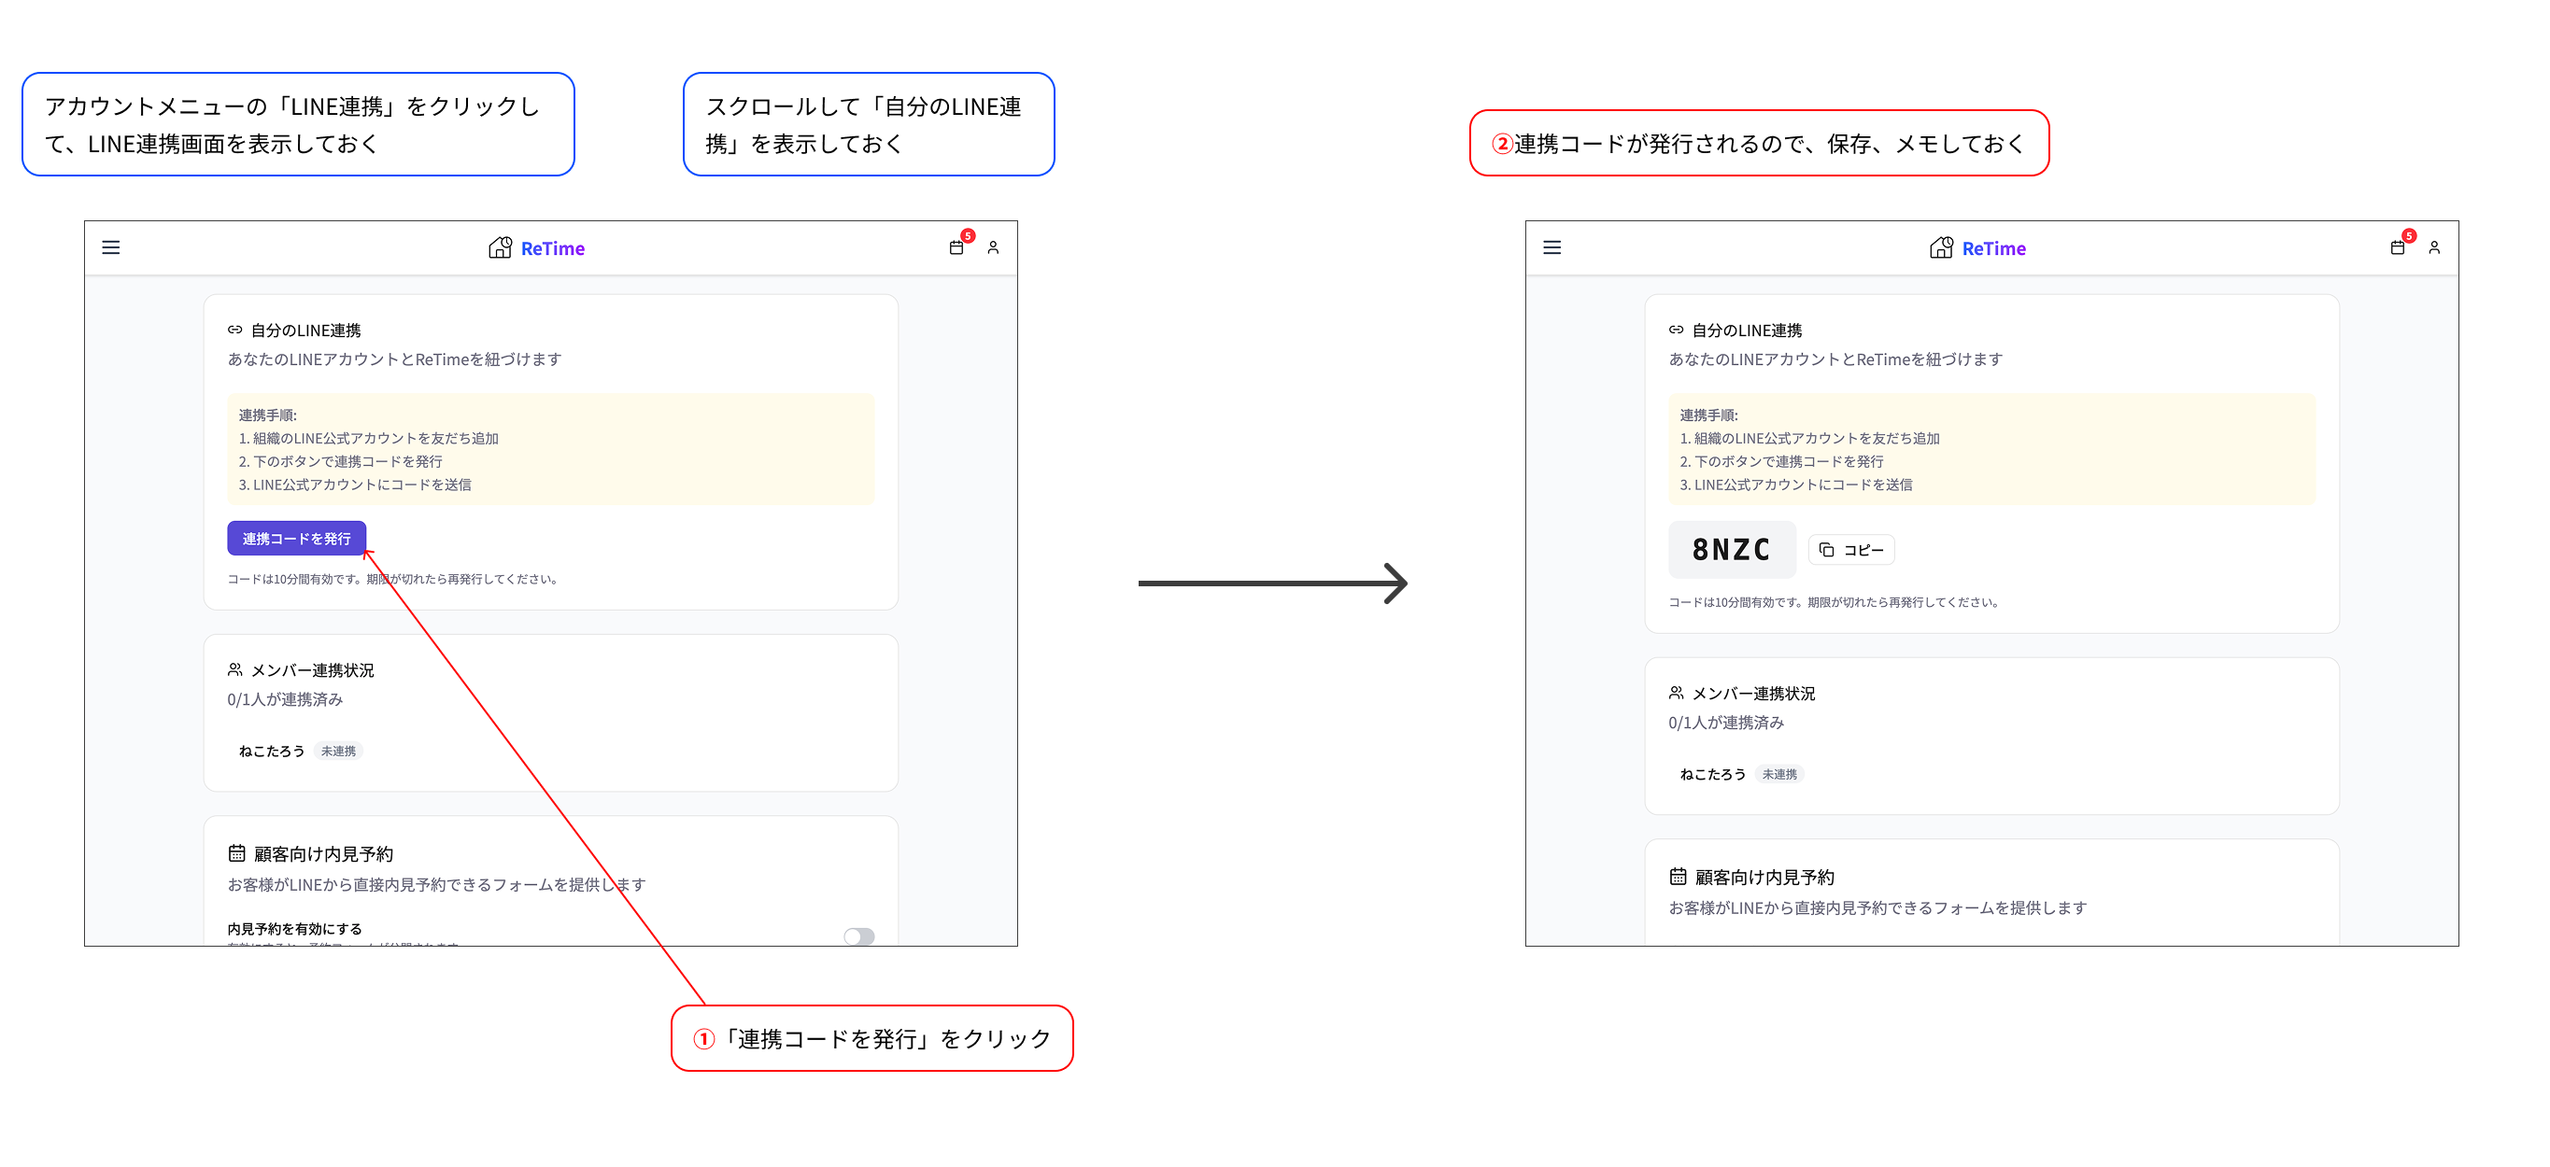Click 0/1人が連携済み text in the right screen

coord(1726,722)
